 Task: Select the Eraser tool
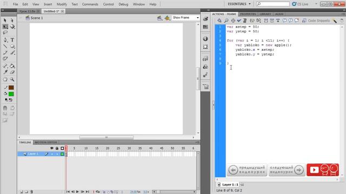(x=12, y=72)
